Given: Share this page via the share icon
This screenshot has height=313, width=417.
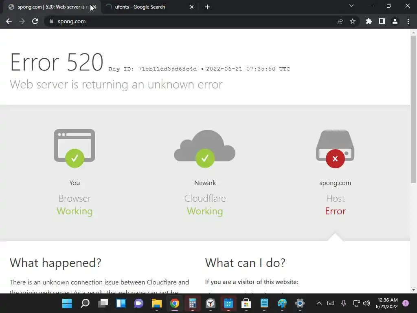Looking at the screenshot, I should pyautogui.click(x=340, y=21).
